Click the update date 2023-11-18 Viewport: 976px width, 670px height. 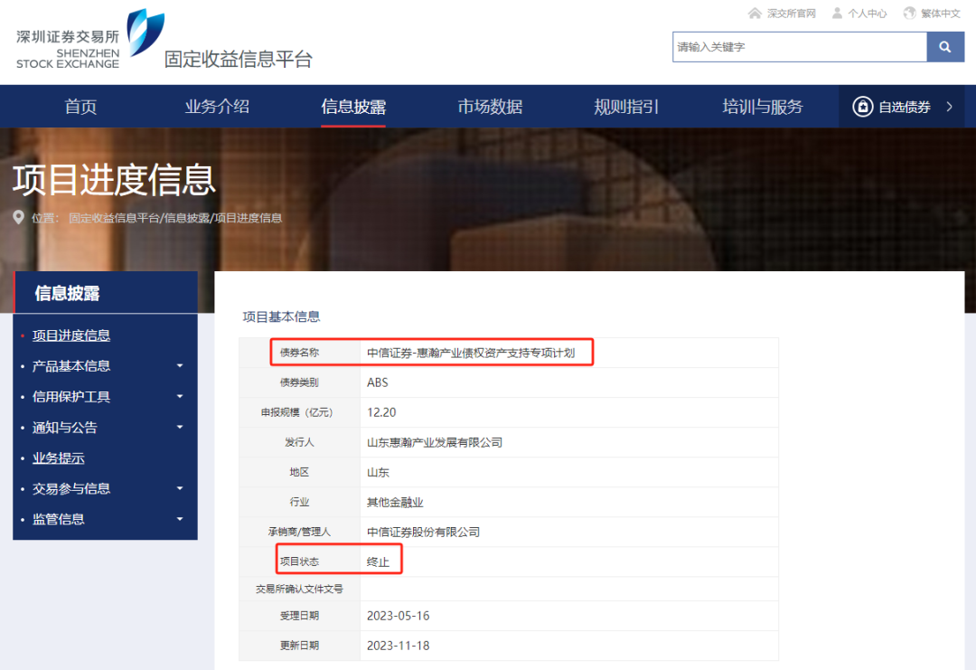click(x=399, y=646)
